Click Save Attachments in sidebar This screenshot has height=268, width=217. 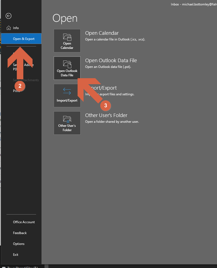tap(26, 80)
